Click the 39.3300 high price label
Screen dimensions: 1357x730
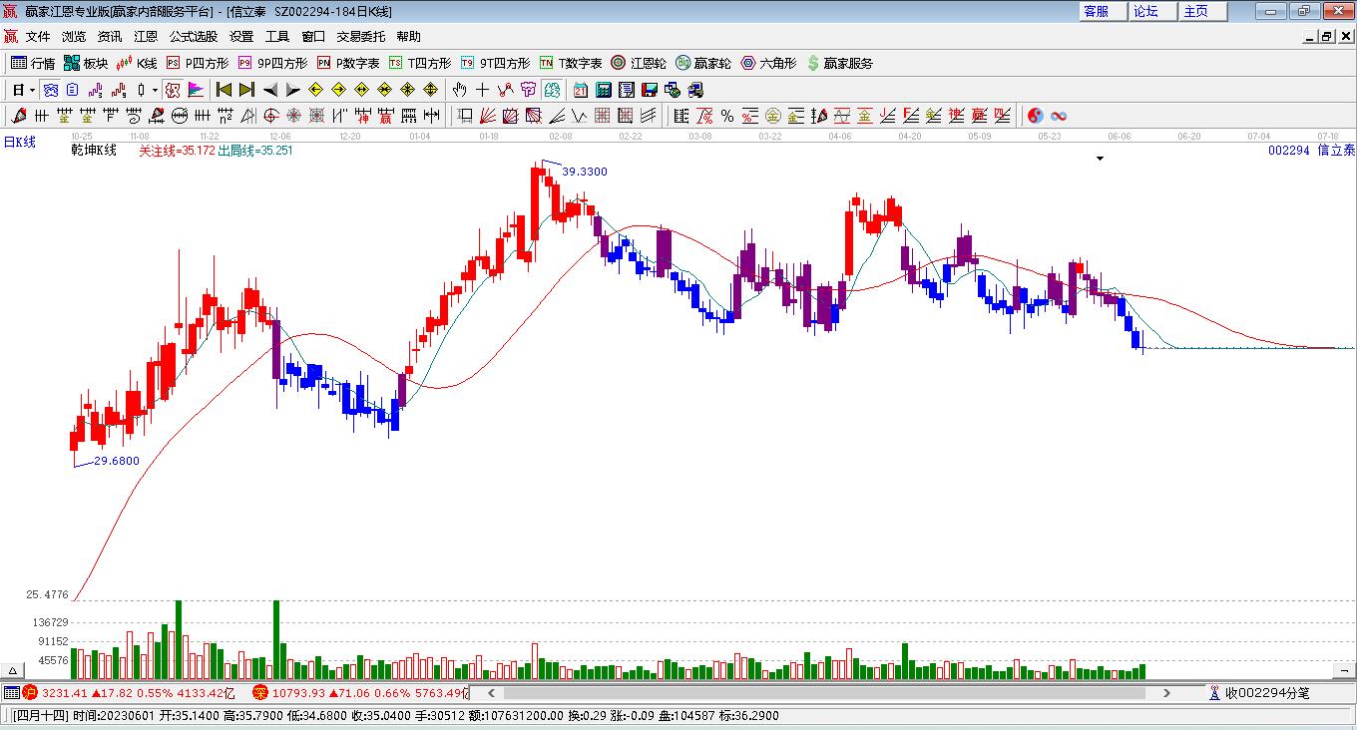click(x=585, y=172)
